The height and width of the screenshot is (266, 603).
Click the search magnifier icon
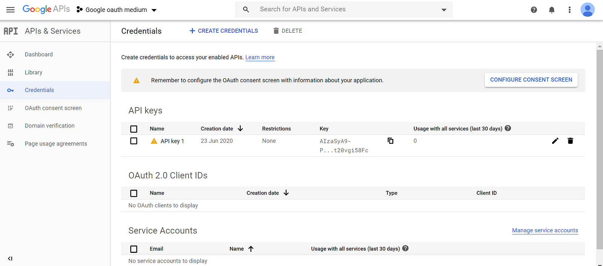tap(246, 9)
